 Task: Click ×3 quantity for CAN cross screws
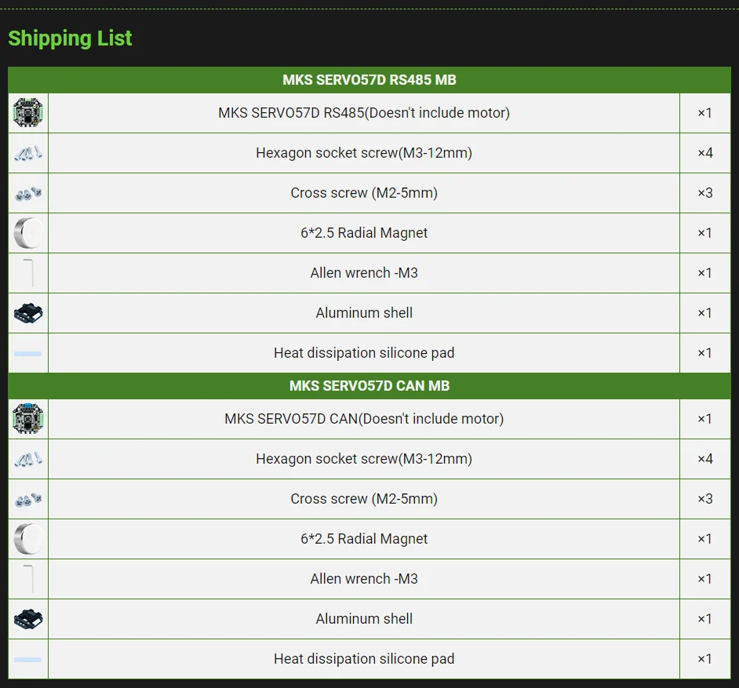tap(704, 499)
